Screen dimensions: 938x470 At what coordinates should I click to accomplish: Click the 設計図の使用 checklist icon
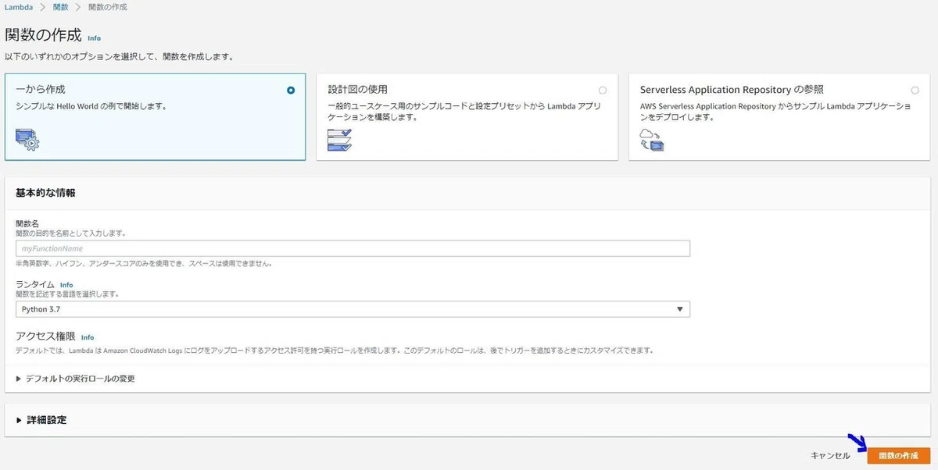tap(339, 140)
